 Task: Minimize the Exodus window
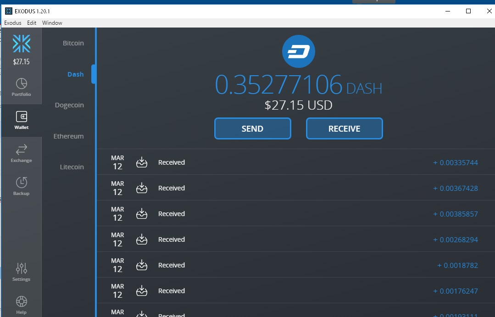448,11
